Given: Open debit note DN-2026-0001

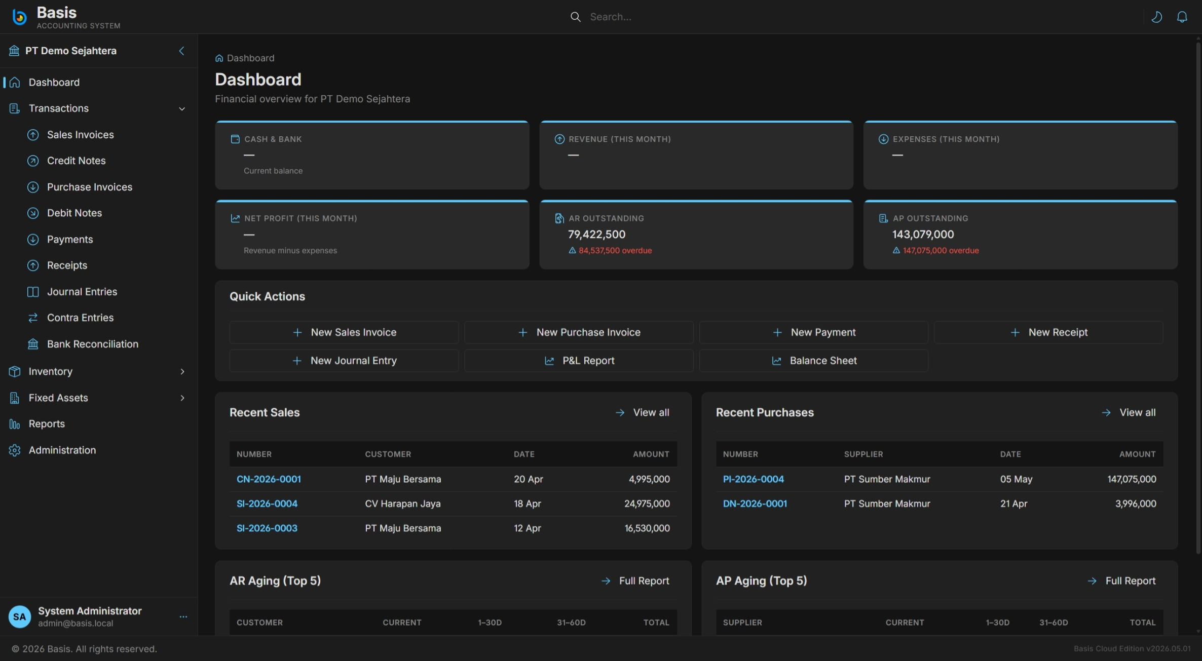Looking at the screenshot, I should 755,503.
